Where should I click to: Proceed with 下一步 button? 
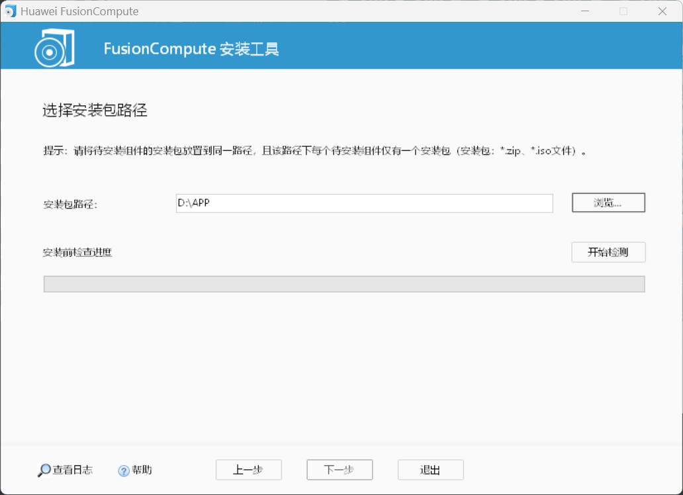click(340, 470)
